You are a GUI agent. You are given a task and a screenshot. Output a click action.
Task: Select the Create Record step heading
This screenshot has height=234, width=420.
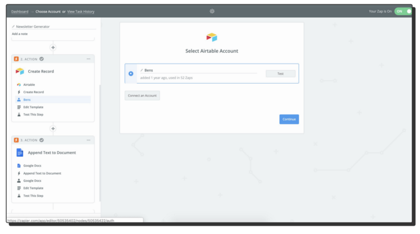(41, 72)
